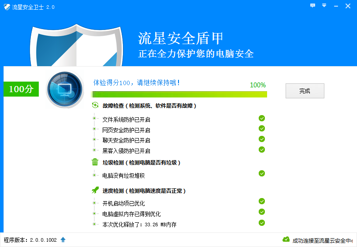Click the check mark for 聊天安全防护已开启
This screenshot has height=247, width=357.
[x=262, y=139]
